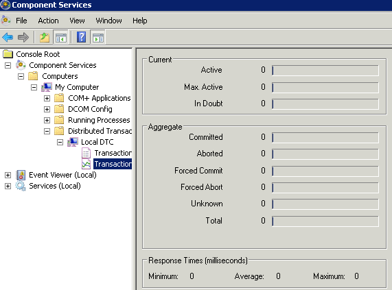Image resolution: width=392 pixels, height=290 pixels.
Task: Select the Transaction Statistics chart icon
Action: 86,164
